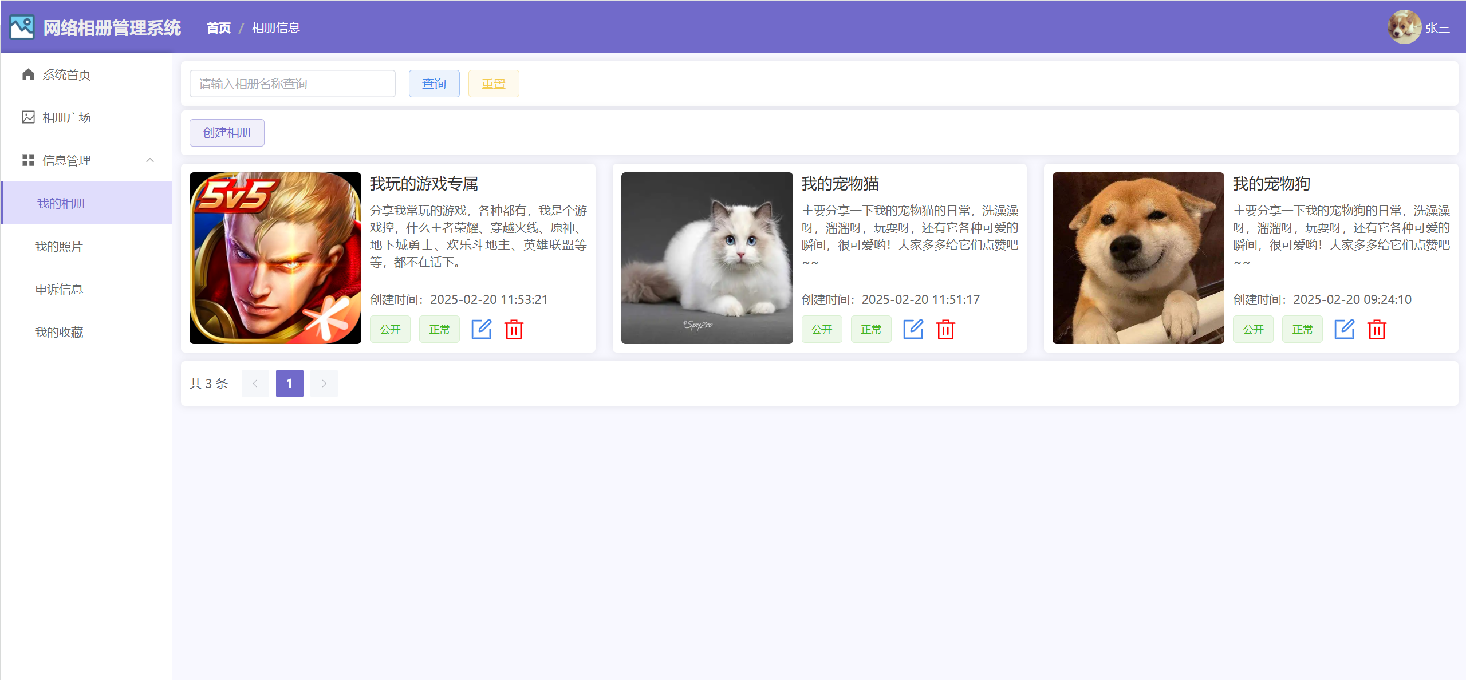Click user avatar of 张三
1466x680 pixels.
(1404, 27)
